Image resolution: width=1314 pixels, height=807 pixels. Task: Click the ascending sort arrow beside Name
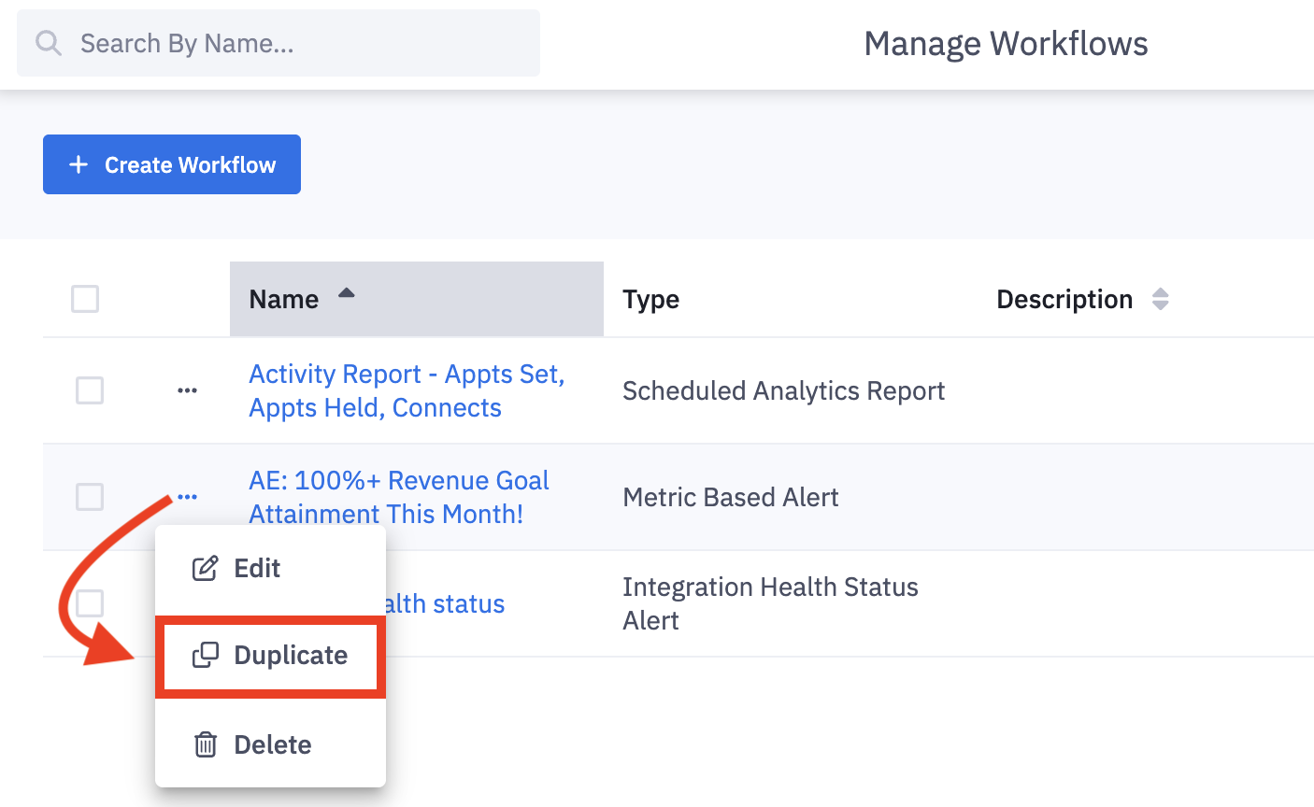click(346, 292)
